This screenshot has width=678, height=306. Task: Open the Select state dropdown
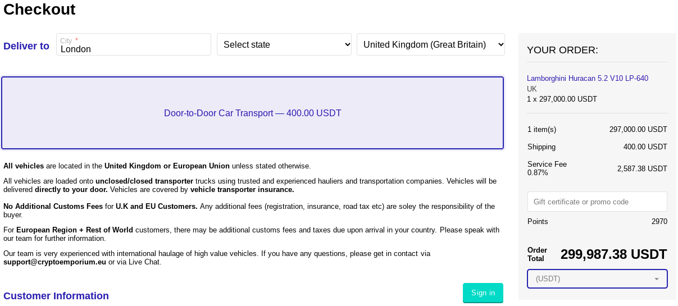coord(284,44)
